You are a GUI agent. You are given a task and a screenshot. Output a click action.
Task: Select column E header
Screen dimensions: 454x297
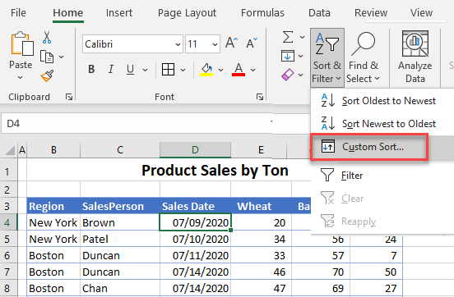pos(261,149)
